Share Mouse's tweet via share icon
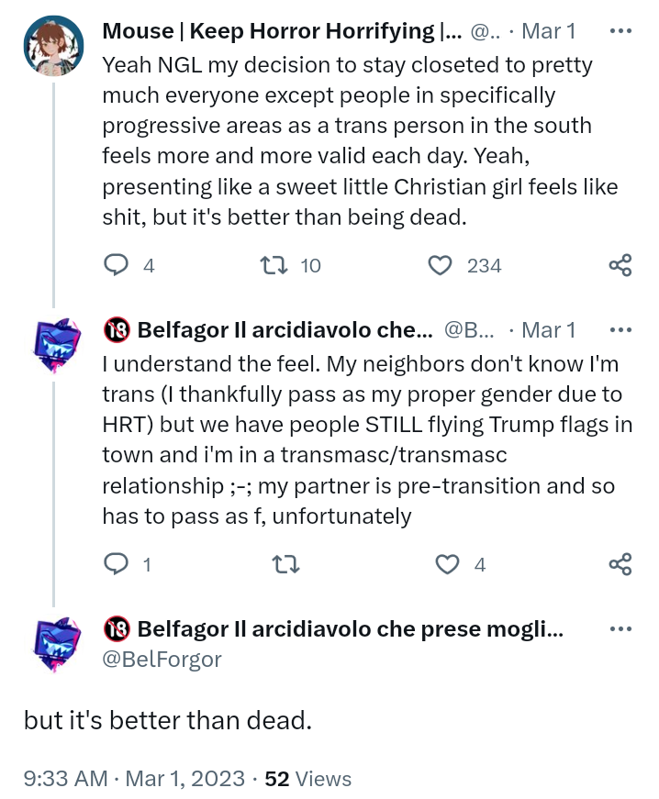The height and width of the screenshot is (799, 659). point(620,266)
